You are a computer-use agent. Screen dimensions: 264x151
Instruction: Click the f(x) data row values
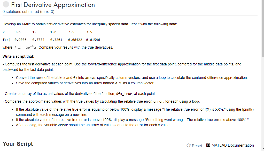[52, 40]
